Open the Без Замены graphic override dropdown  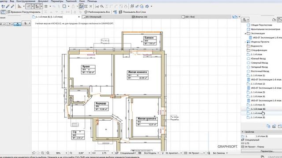point(227,153)
